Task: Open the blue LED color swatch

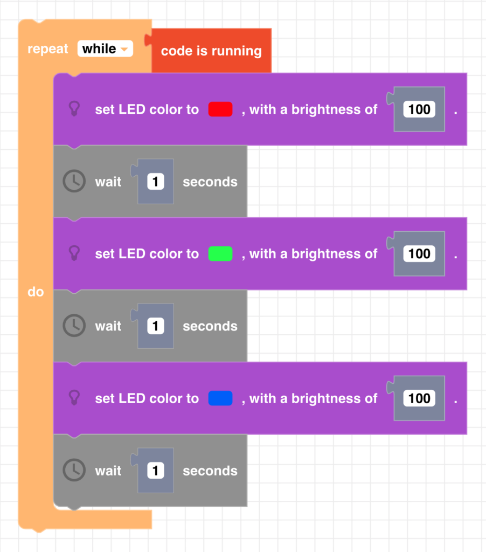Action: (x=220, y=398)
